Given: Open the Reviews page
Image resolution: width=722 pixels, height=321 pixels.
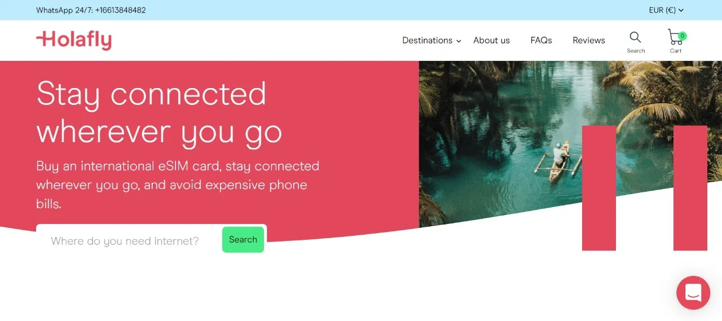Looking at the screenshot, I should tap(588, 41).
